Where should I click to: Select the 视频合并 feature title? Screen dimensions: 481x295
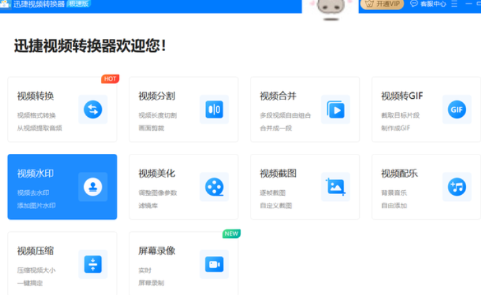[x=278, y=95]
